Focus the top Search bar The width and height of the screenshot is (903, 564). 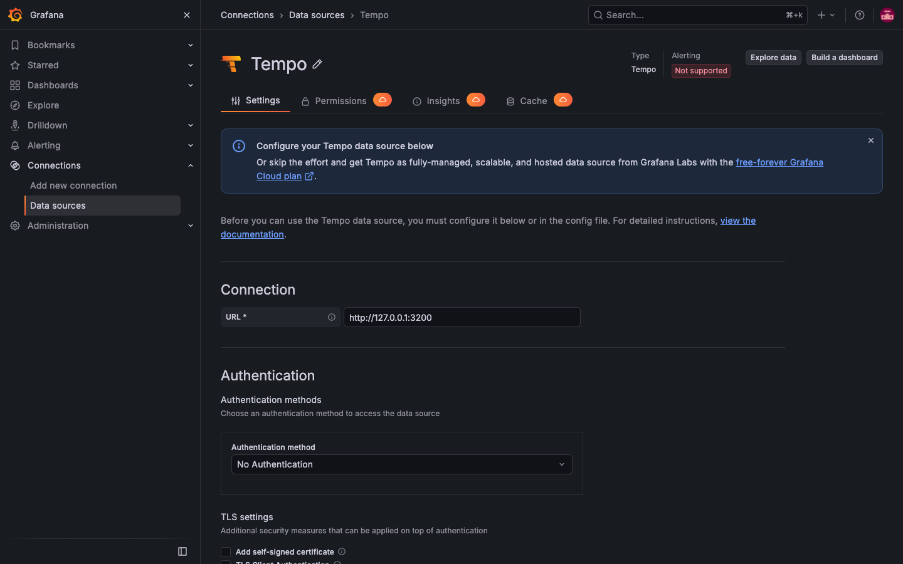point(697,15)
